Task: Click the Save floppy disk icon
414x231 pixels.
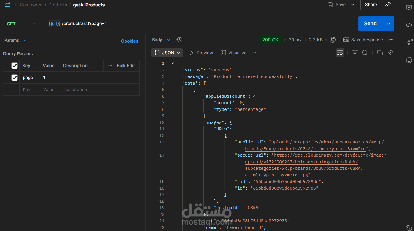Action: [330, 5]
